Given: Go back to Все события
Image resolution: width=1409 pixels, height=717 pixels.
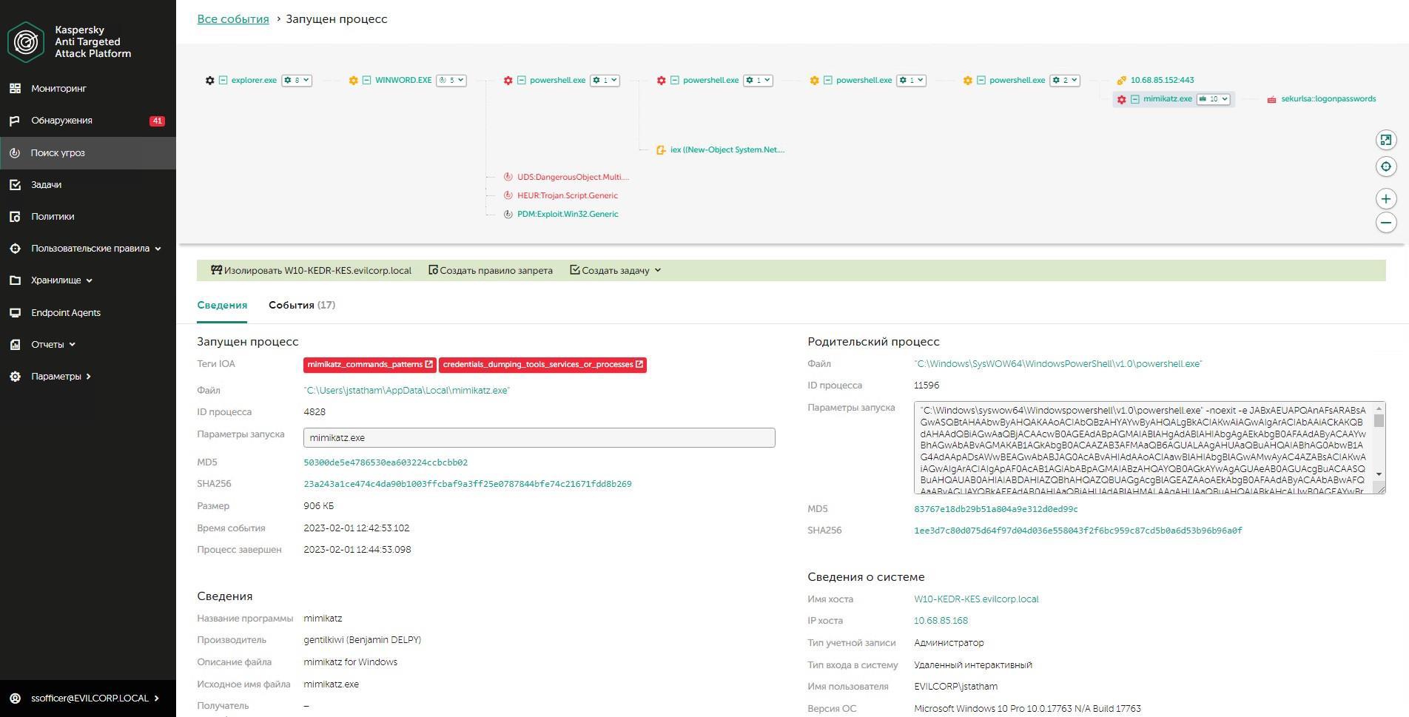Looking at the screenshot, I should click(x=233, y=19).
